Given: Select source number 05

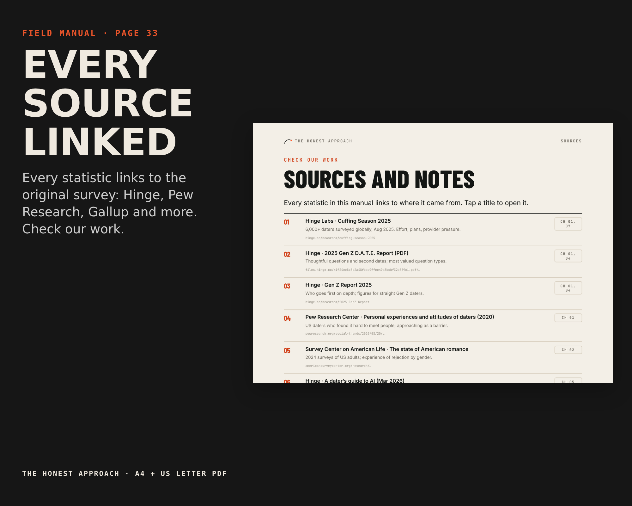Looking at the screenshot, I should (287, 351).
